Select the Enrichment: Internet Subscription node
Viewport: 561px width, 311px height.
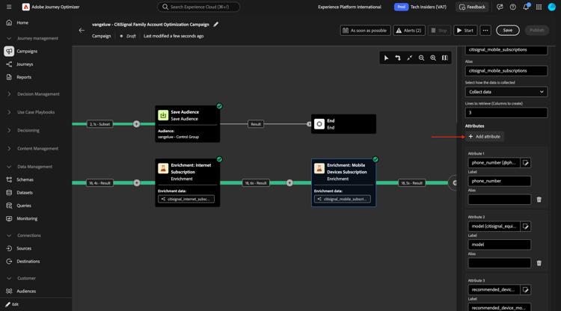(188, 182)
